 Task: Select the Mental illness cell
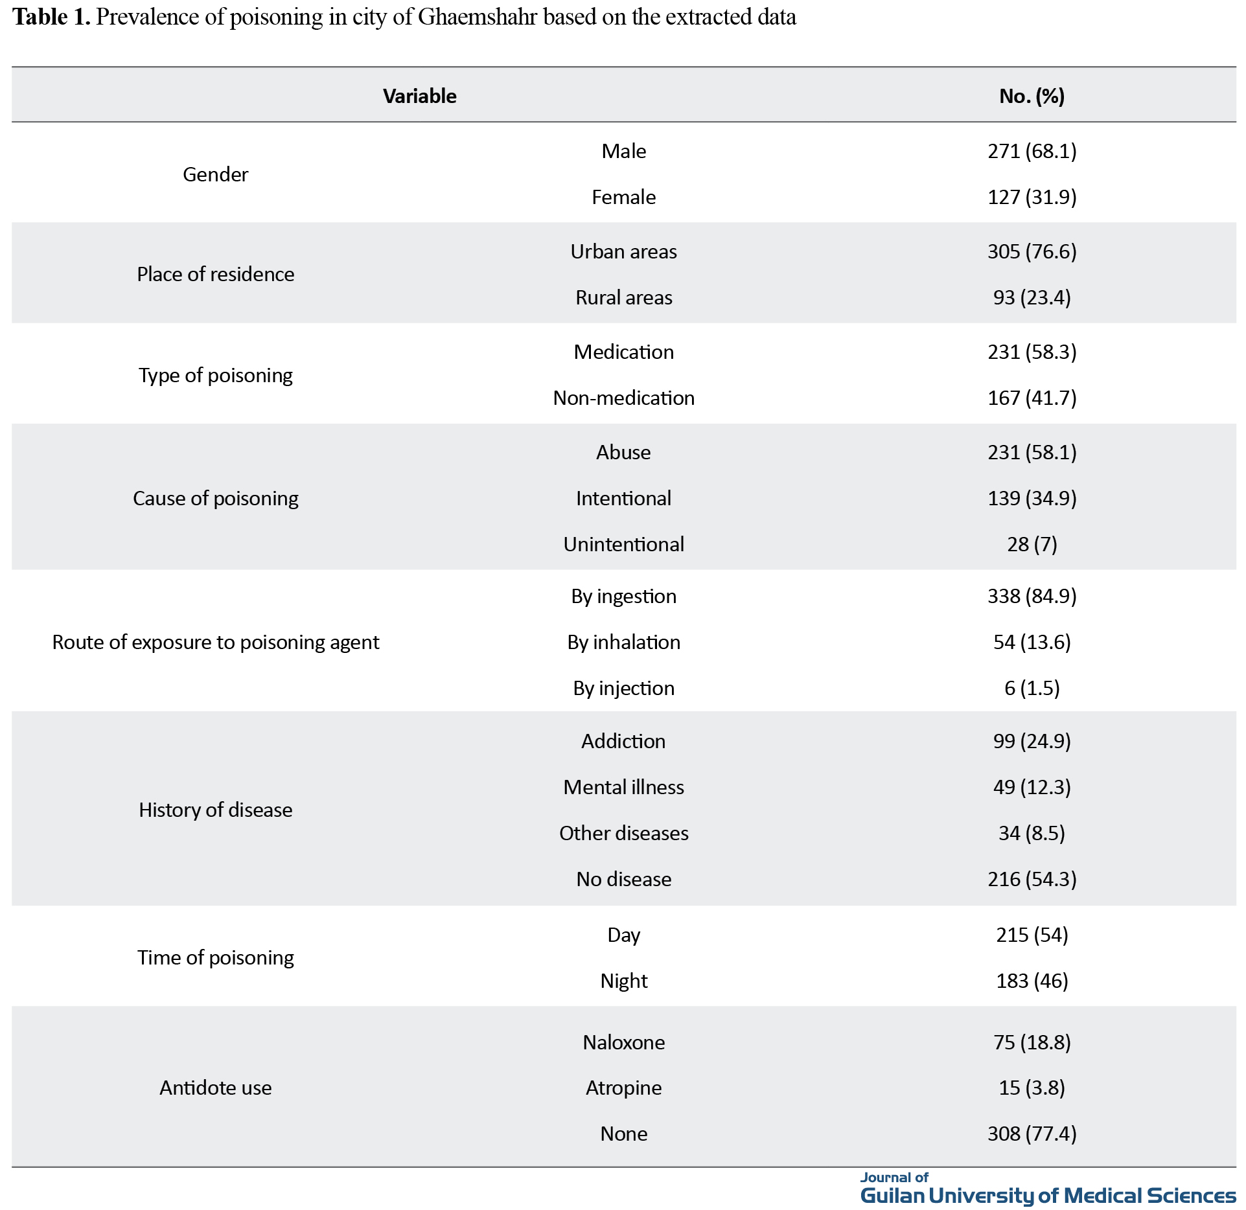click(x=623, y=787)
